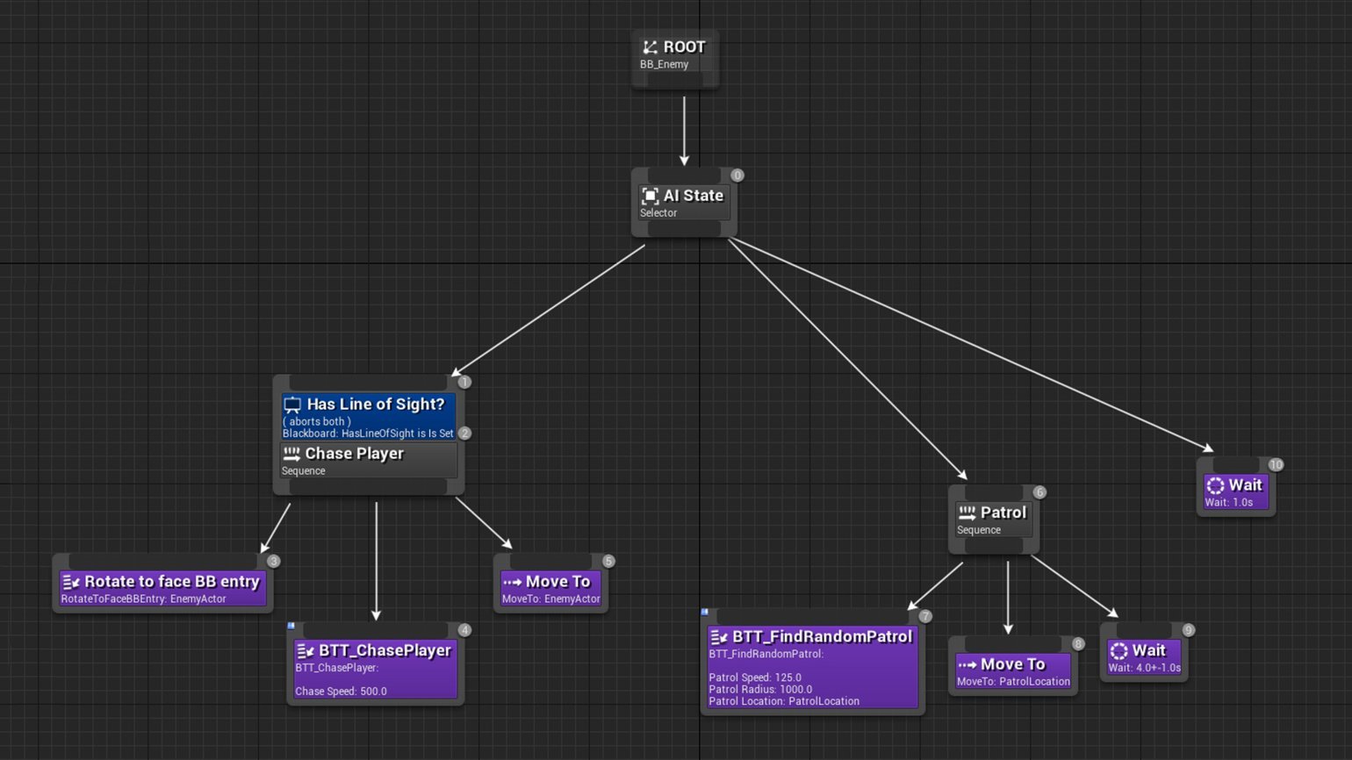Viewport: 1352px width, 760px height.
Task: Click index badge 1 on the Chase Player node
Action: tap(464, 382)
